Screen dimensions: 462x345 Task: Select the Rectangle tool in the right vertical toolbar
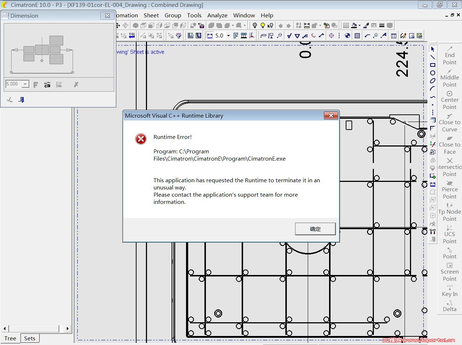coord(432,65)
